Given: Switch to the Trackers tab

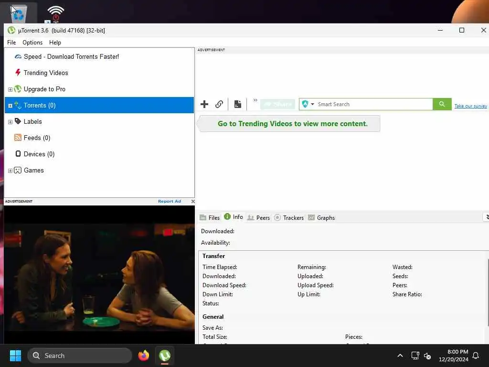Looking at the screenshot, I should (x=289, y=217).
